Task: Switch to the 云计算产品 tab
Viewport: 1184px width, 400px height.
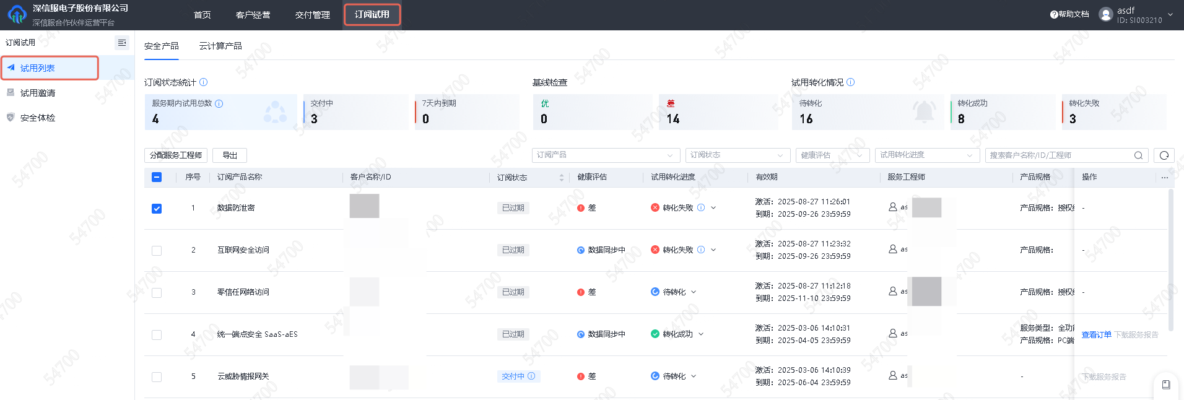Action: 220,46
